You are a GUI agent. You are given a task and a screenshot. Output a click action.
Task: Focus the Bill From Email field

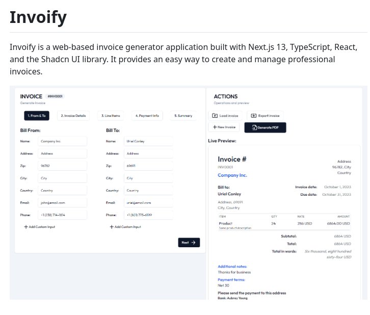pyautogui.click(x=62, y=203)
